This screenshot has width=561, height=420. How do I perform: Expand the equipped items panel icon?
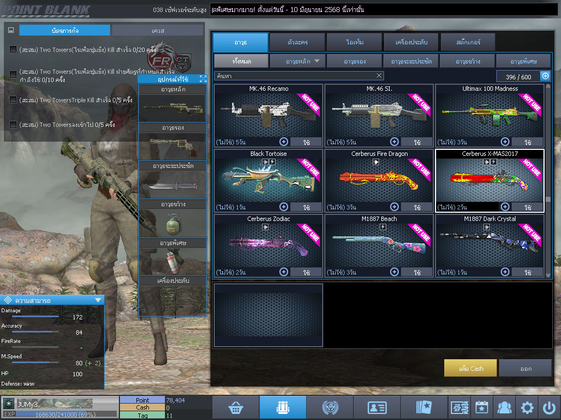pyautogui.click(x=203, y=79)
